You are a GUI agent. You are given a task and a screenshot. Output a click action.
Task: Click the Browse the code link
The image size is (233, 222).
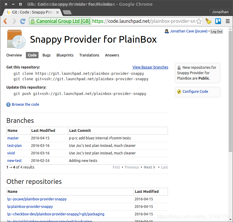[25, 105]
